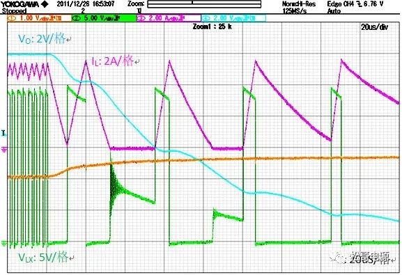Click the Zoom: label in header
This screenshot has width=402, height=275.
136,4
